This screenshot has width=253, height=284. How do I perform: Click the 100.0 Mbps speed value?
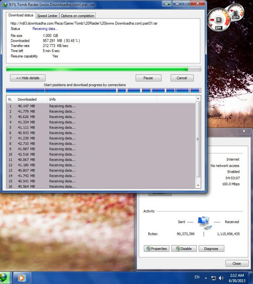click(231, 184)
